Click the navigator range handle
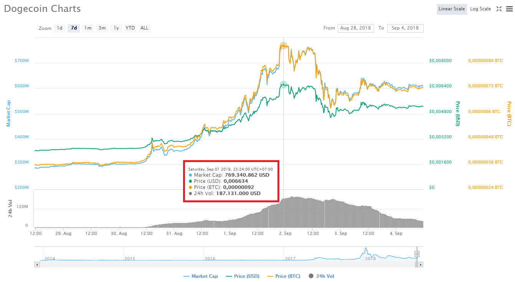Image resolution: width=515 pixels, height=282 pixels. [x=417, y=254]
